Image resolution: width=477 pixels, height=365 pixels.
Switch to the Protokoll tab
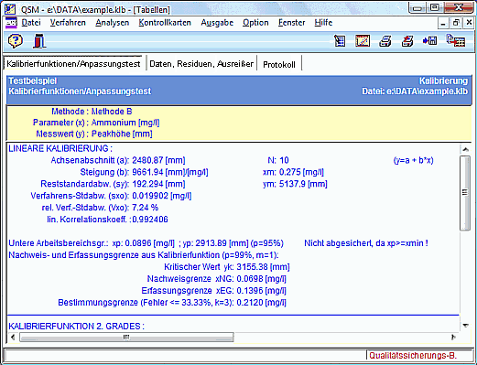279,64
